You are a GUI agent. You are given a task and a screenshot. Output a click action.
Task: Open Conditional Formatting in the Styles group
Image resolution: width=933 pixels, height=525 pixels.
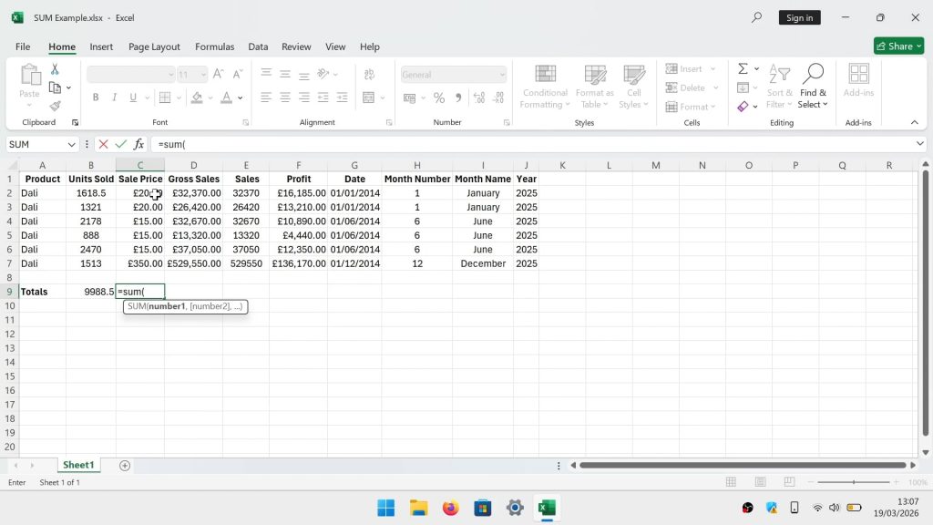point(544,87)
